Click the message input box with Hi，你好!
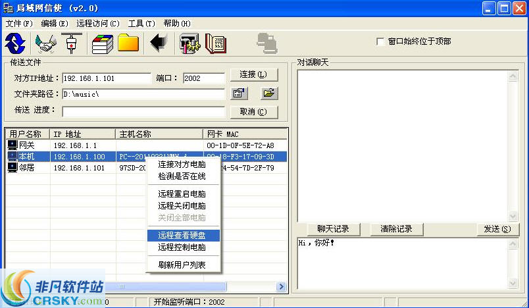529x308 pixels. click(x=403, y=263)
